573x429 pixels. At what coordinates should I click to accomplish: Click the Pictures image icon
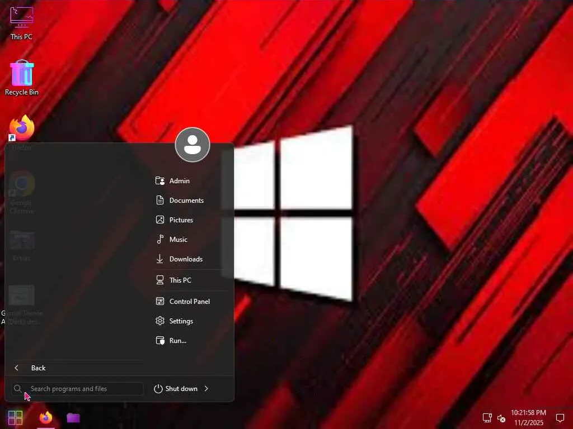tap(160, 220)
